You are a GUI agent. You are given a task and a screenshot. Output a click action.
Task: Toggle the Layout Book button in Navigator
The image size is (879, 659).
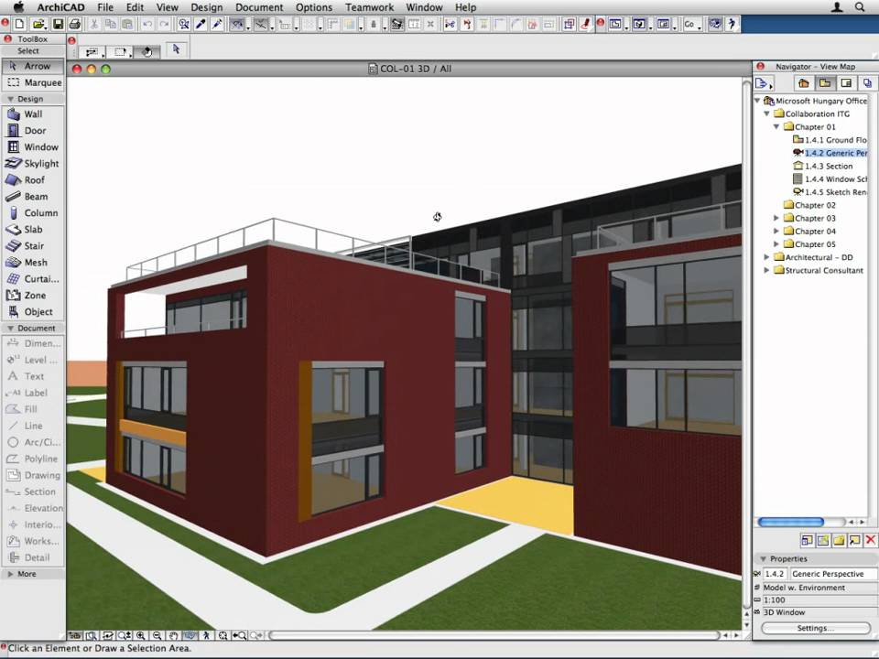click(x=846, y=83)
